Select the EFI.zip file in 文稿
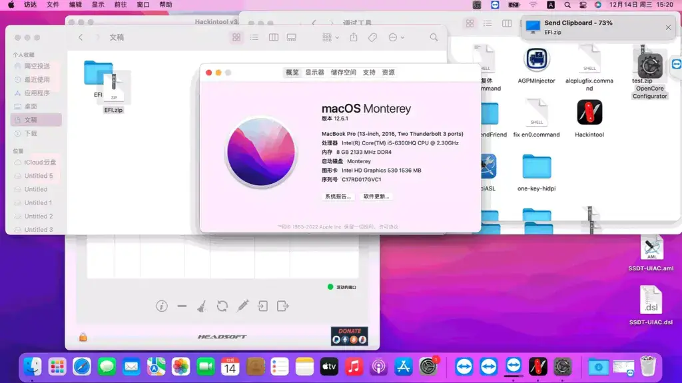The width and height of the screenshot is (682, 383). (x=113, y=87)
